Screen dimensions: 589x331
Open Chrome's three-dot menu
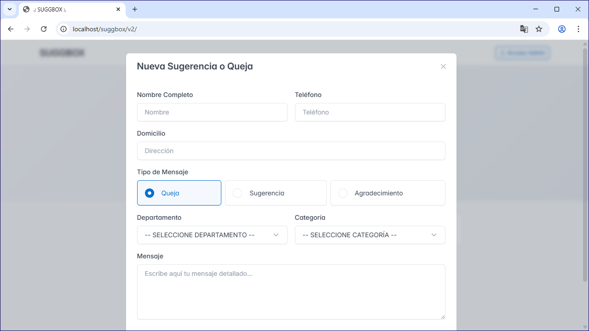point(578,29)
